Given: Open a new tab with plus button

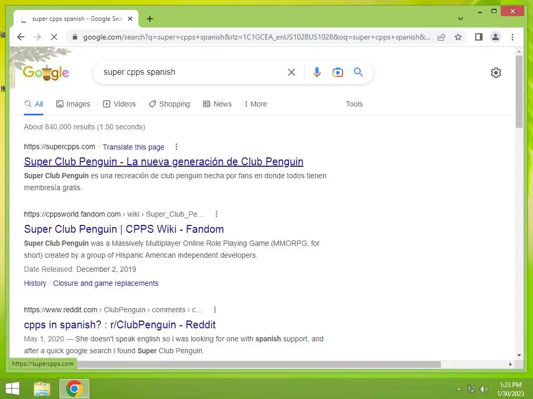Looking at the screenshot, I should [x=150, y=19].
